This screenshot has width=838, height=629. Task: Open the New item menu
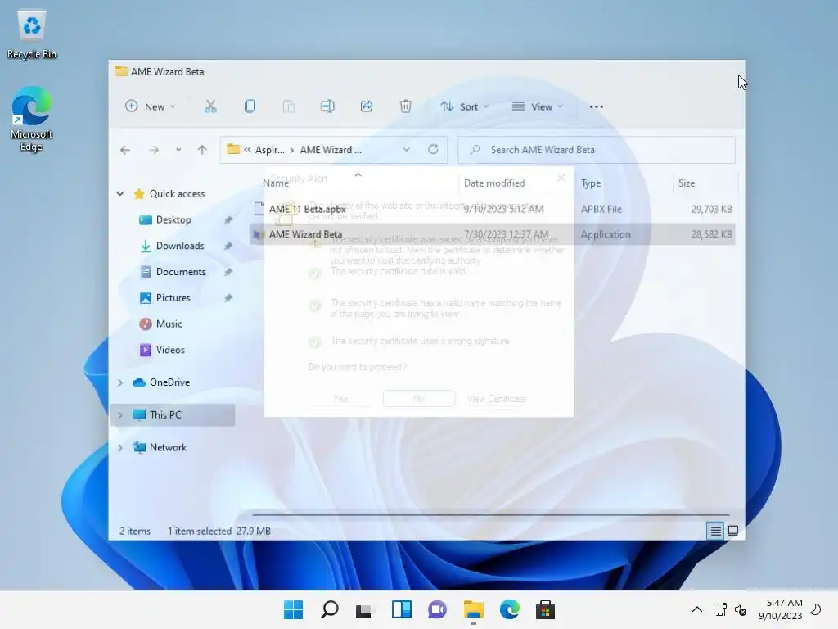tap(150, 106)
